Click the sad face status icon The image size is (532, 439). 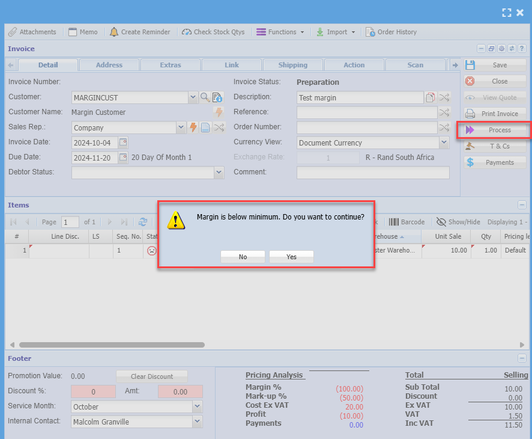tap(152, 251)
